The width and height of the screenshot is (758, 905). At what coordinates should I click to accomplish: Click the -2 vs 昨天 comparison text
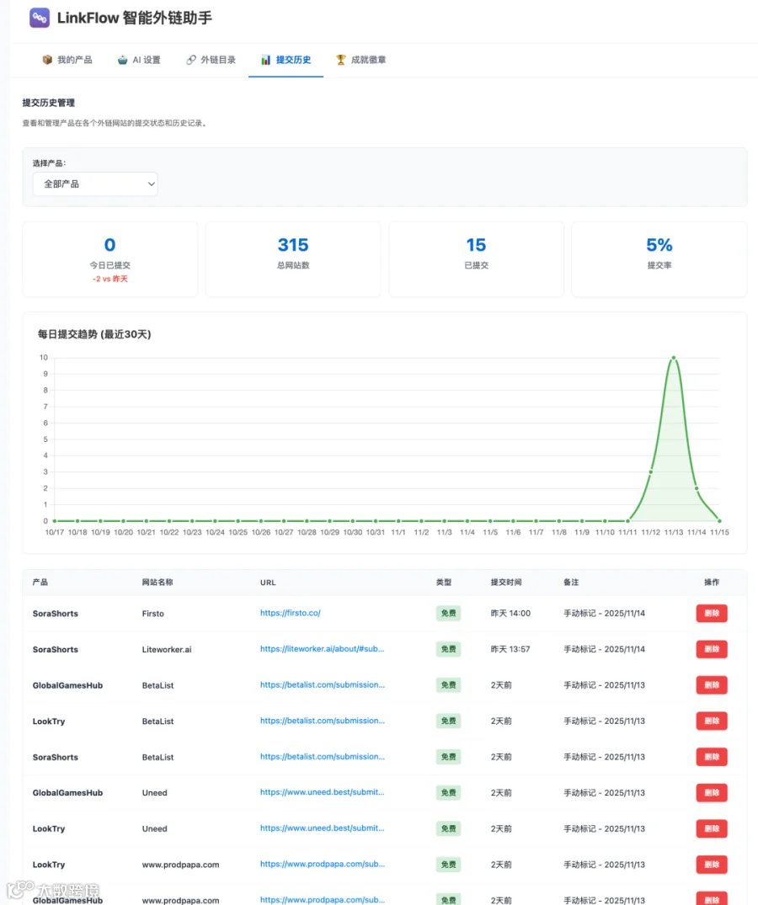109,279
